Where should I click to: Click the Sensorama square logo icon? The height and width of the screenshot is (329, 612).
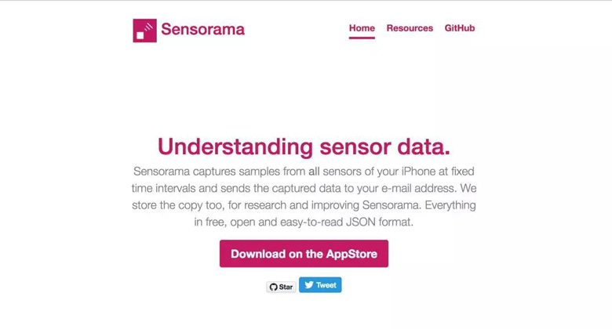point(144,31)
